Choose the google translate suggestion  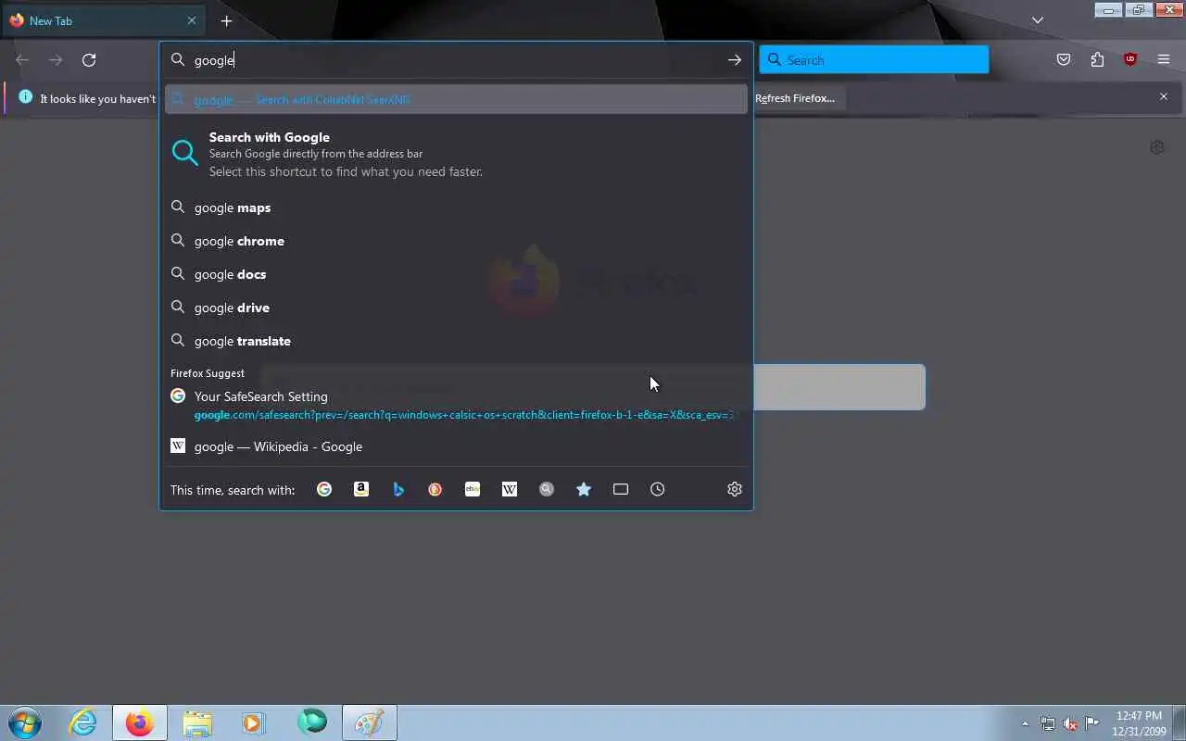click(x=456, y=341)
